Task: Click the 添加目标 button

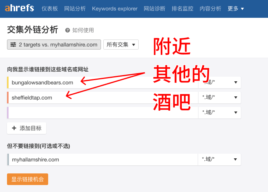Action: [27, 128]
